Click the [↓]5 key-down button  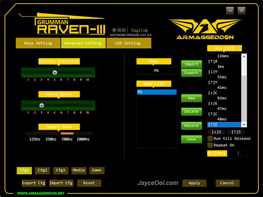click(216, 132)
